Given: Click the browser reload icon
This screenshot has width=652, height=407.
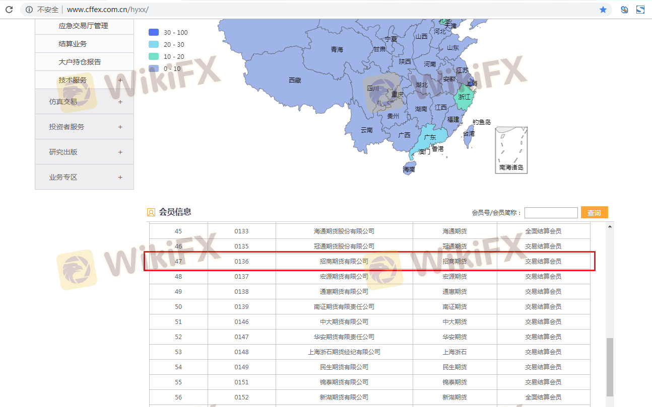Looking at the screenshot, I should click(x=9, y=10).
